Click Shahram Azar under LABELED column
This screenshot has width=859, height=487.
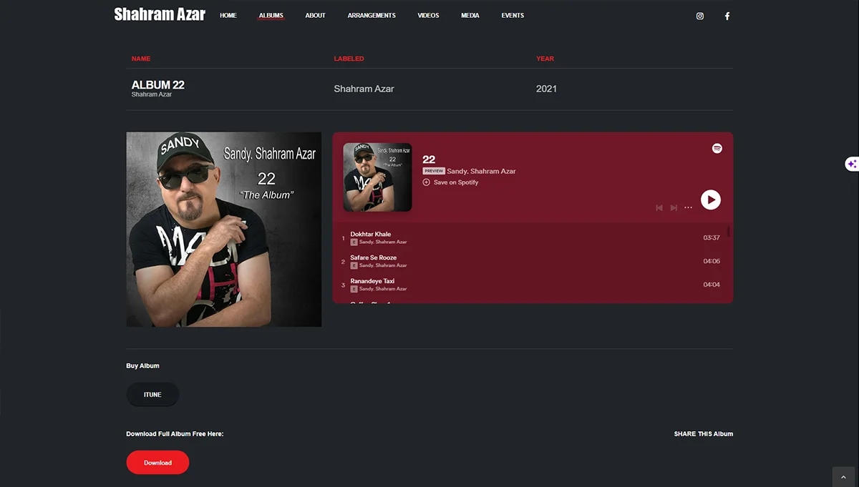364,89
